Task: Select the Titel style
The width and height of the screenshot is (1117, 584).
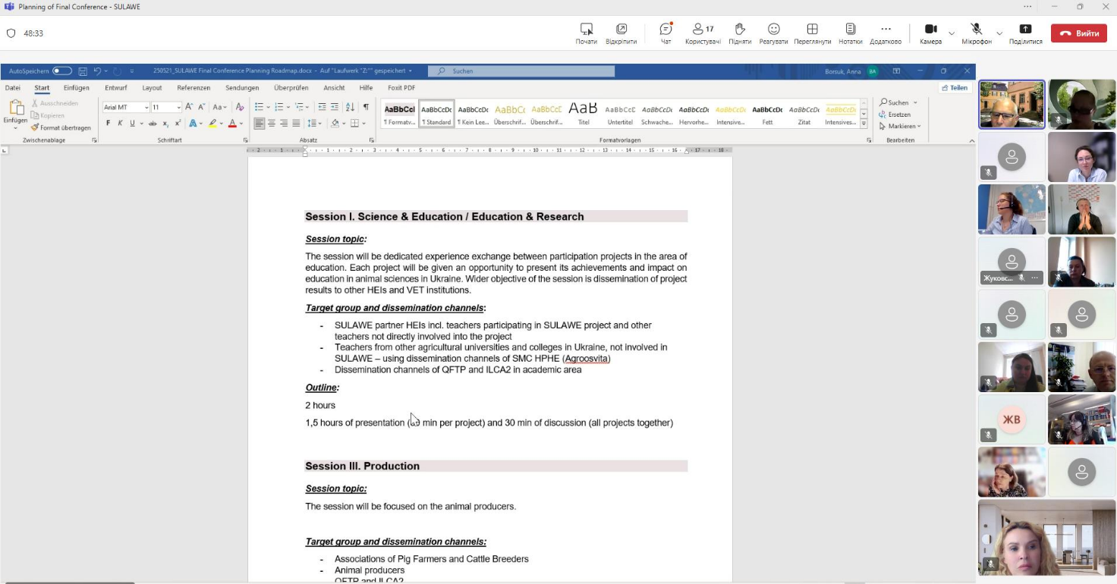Action: [x=584, y=114]
